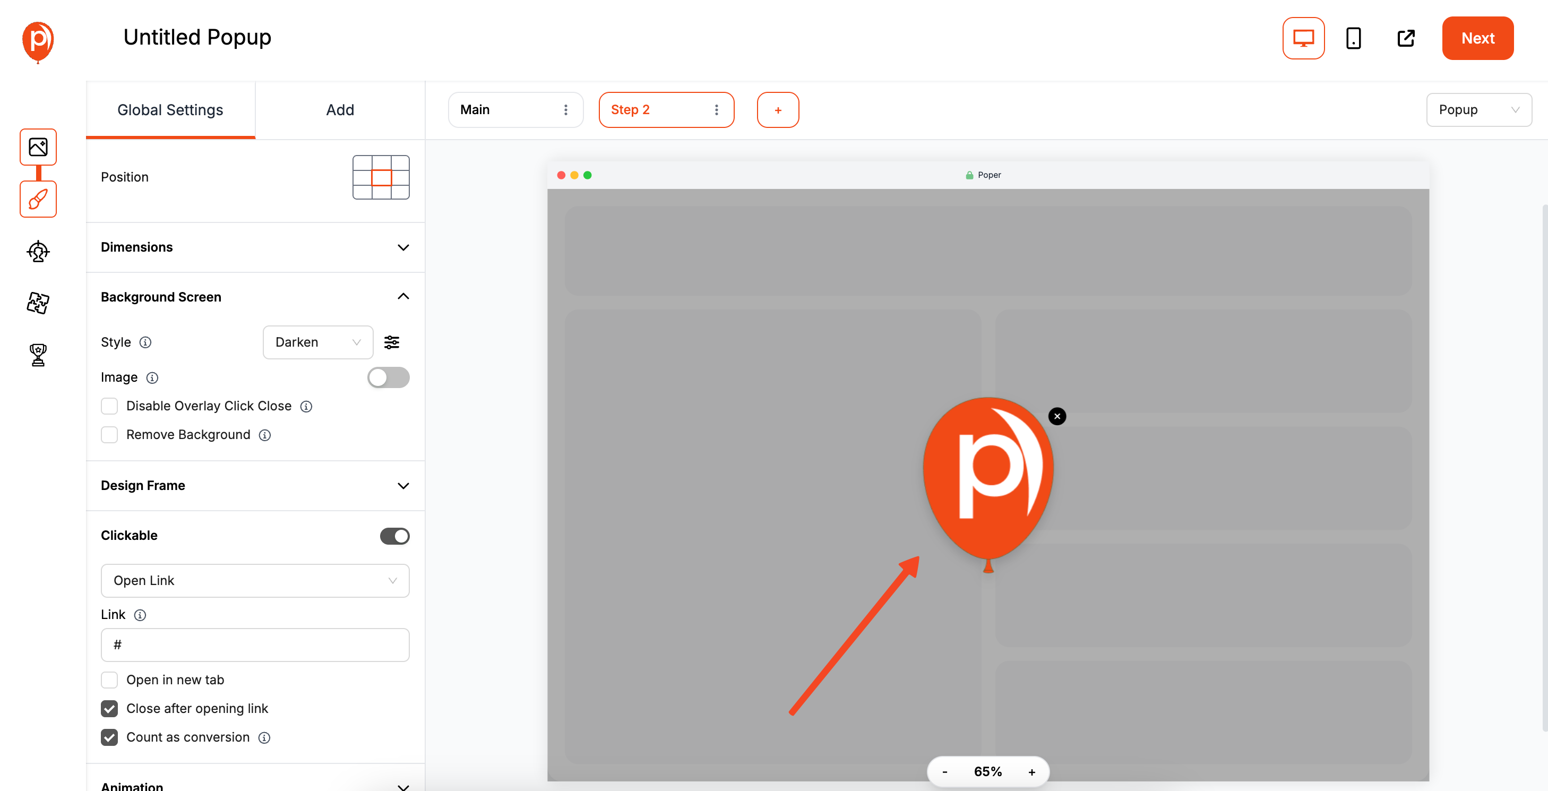1548x791 pixels.
Task: Expand the Design Frame section
Action: [255, 486]
